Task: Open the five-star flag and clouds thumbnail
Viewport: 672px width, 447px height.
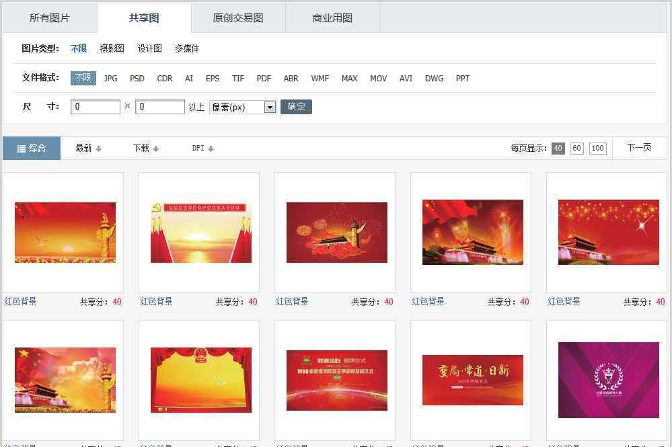Action: click(x=65, y=380)
